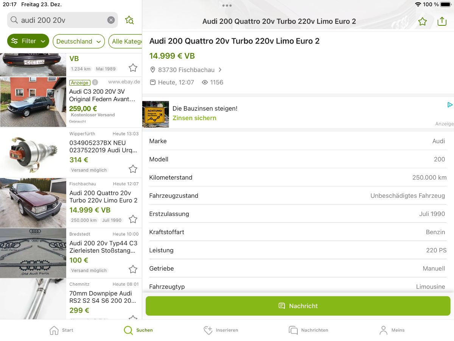Clear the search field text
The image size is (454, 341).
[111, 20]
